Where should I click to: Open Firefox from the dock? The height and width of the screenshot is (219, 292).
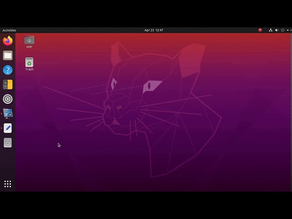click(8, 41)
